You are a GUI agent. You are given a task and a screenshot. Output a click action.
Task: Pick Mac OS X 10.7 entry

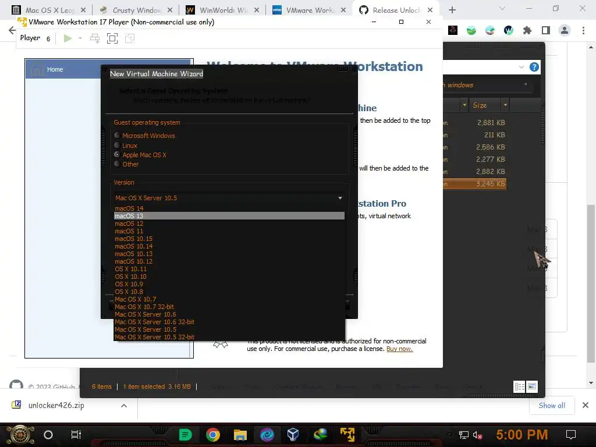[229, 299]
